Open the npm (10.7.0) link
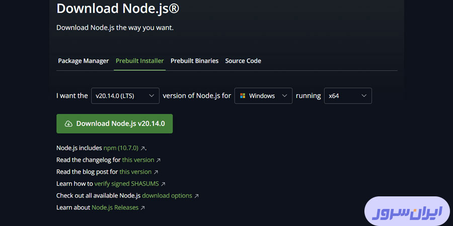453x226 pixels. 121,148
